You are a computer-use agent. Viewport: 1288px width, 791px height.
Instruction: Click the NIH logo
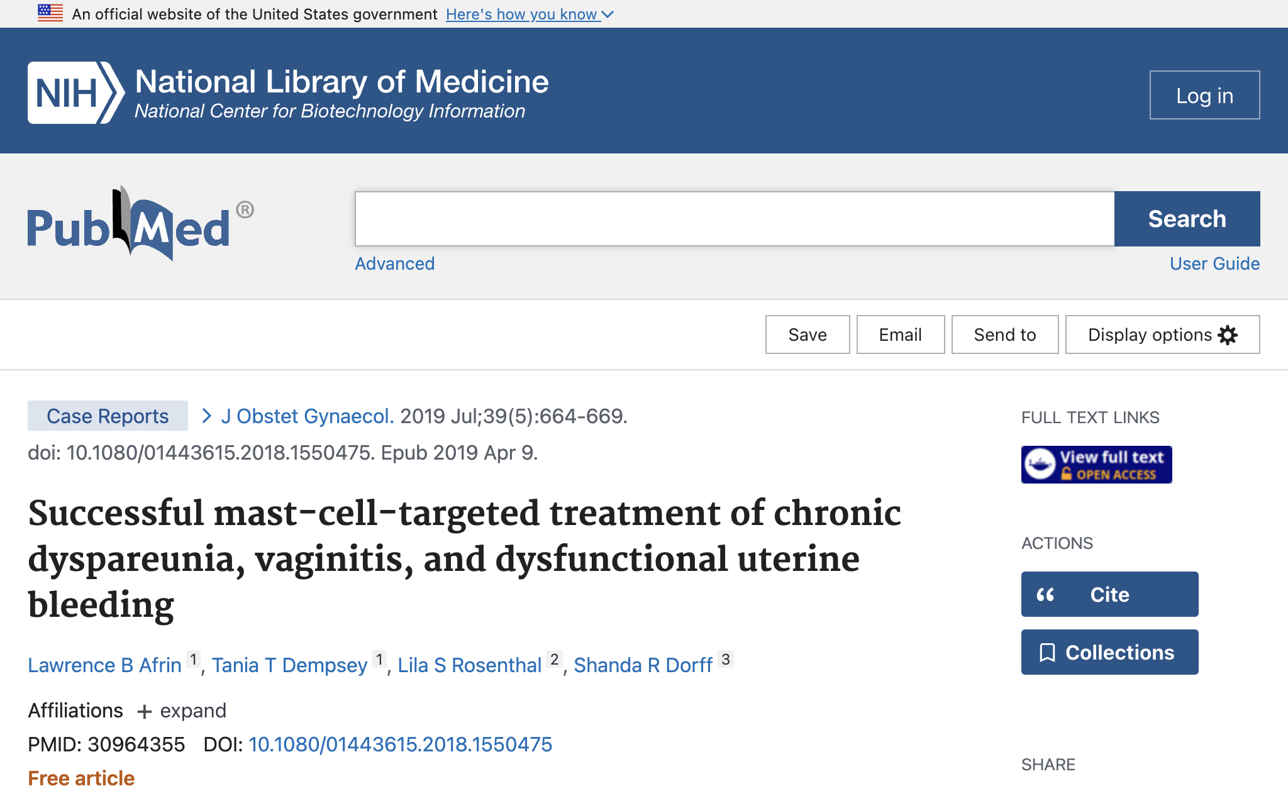tap(75, 92)
